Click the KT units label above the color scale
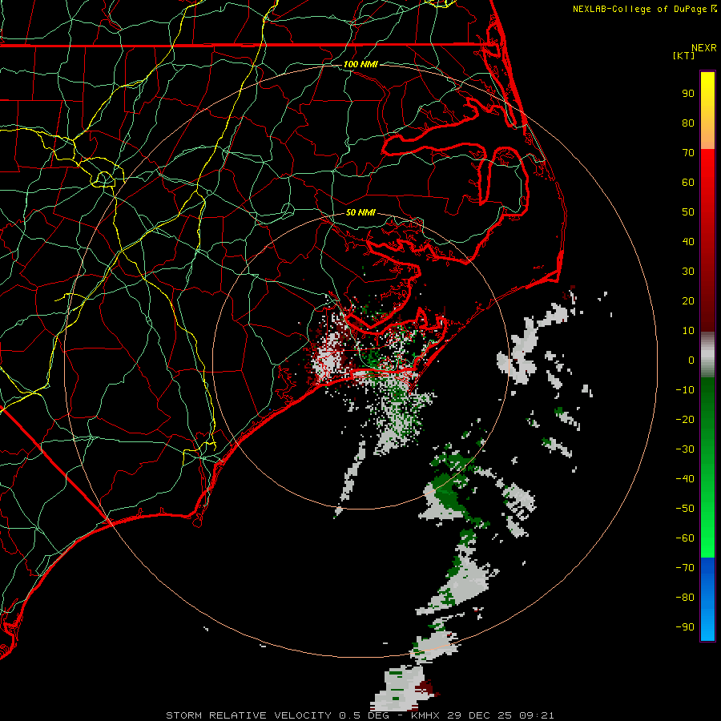 point(683,55)
